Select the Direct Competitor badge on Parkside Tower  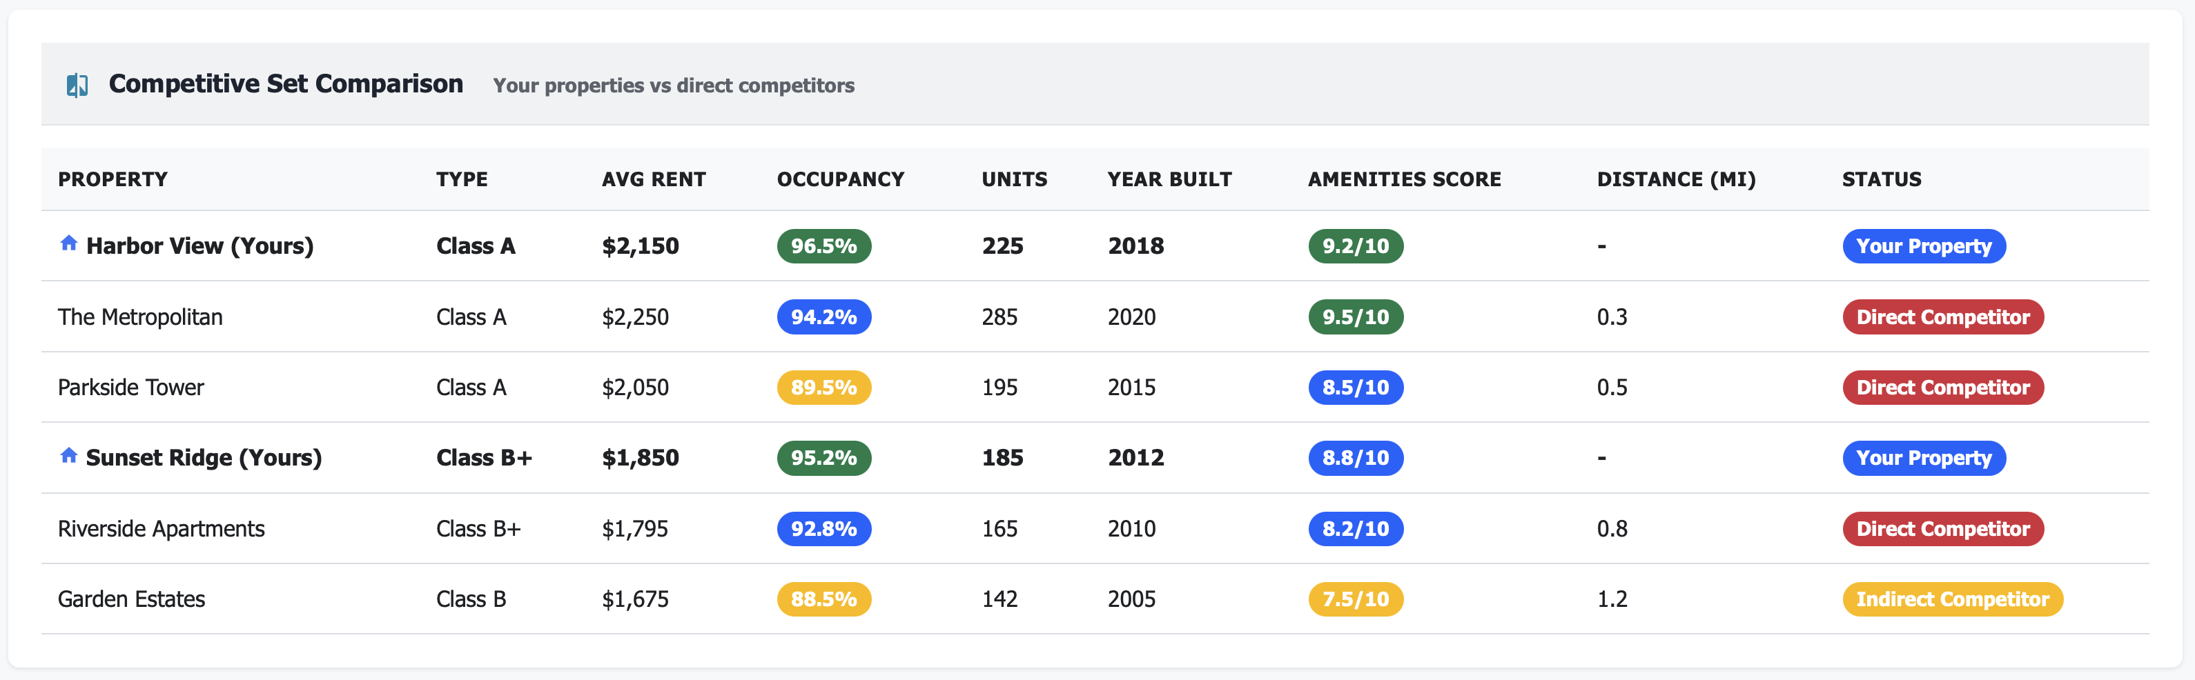tap(1944, 387)
